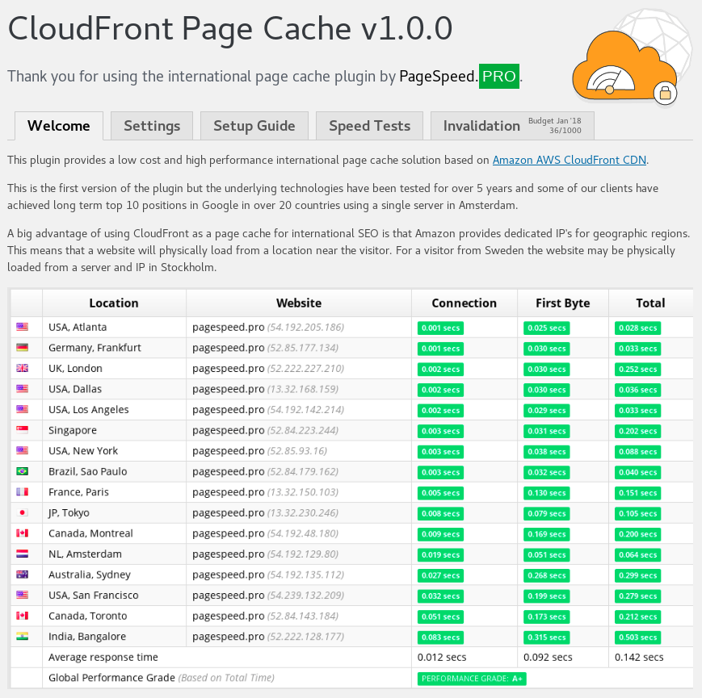Click the Netherlands flag for Amsterdam
The image size is (702, 698).
[22, 554]
